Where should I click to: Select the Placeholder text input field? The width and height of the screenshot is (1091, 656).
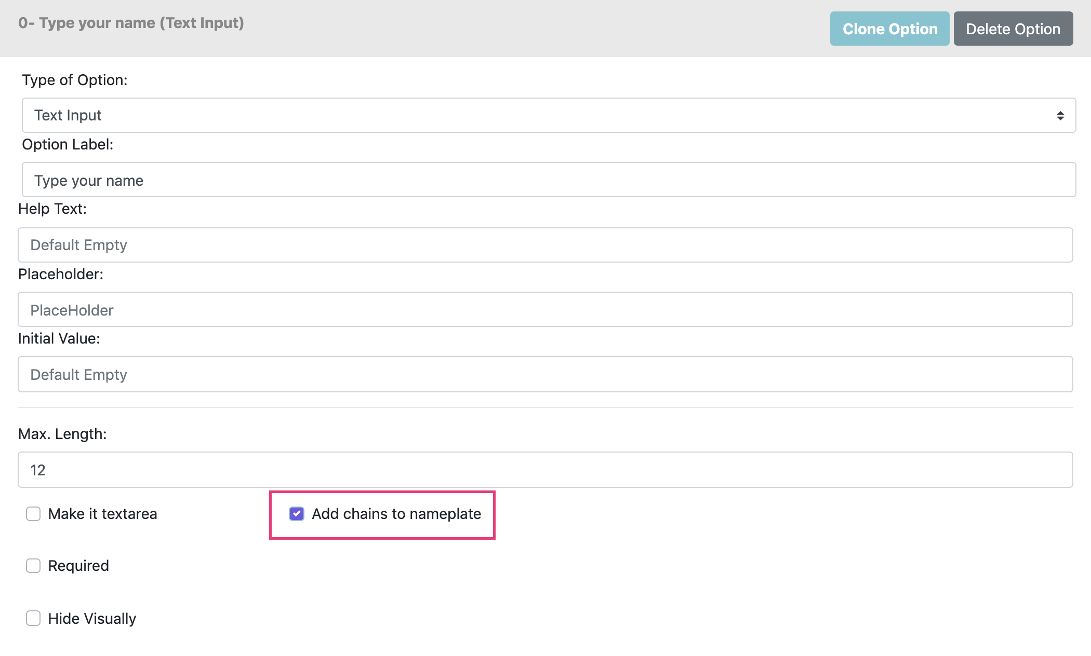coord(545,310)
